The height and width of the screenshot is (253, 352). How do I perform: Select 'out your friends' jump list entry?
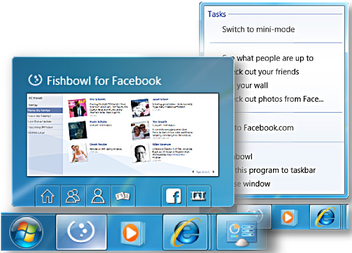click(272, 72)
